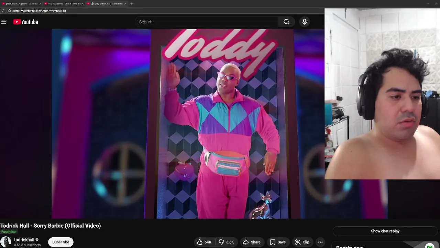Open a new browser tab

tap(131, 3)
